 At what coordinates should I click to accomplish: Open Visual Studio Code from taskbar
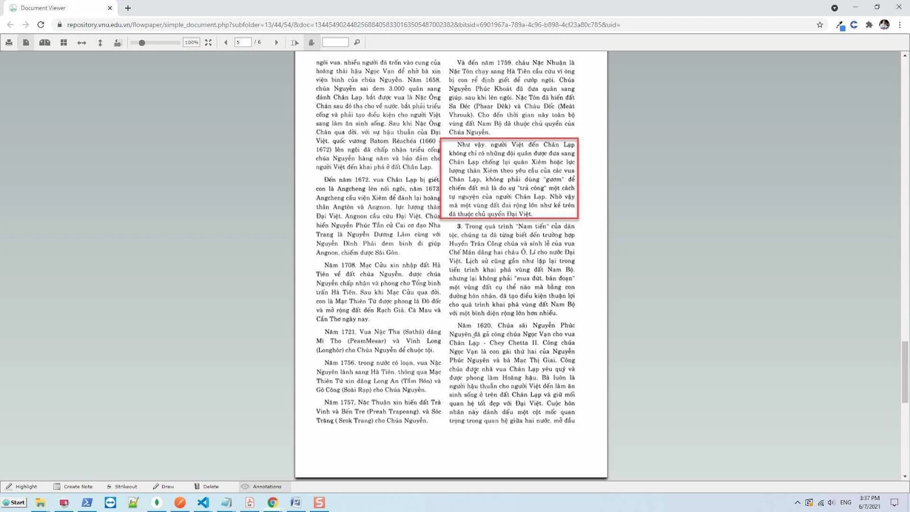tap(203, 502)
